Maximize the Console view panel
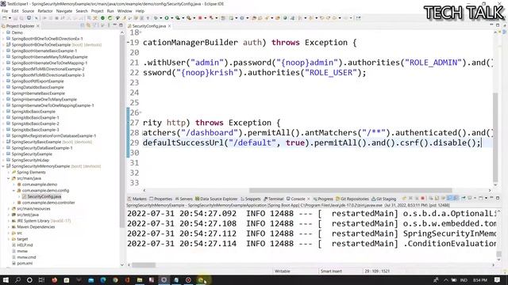The width and height of the screenshot is (508, 285). click(x=498, y=198)
